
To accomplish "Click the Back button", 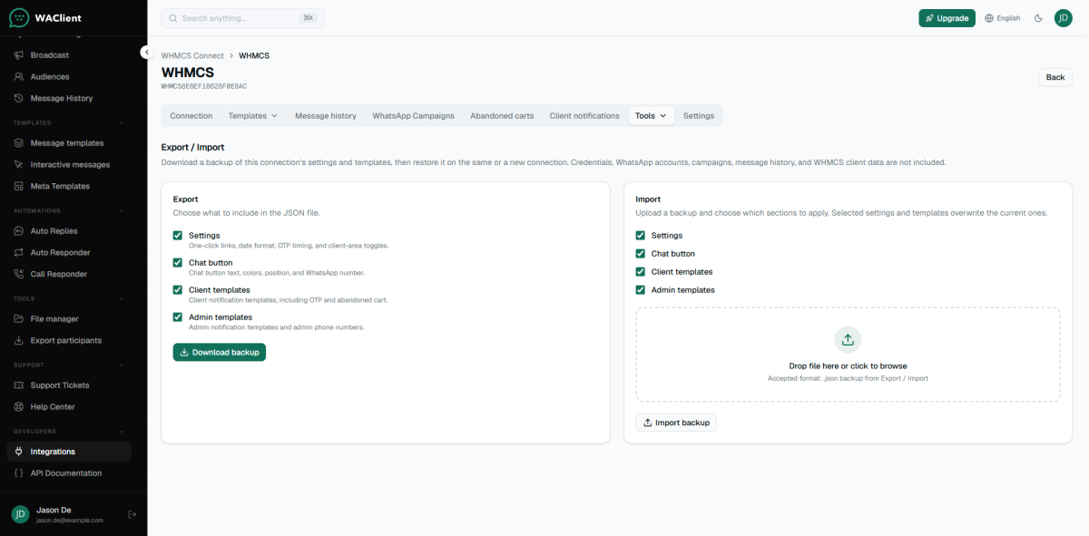I will (1055, 77).
